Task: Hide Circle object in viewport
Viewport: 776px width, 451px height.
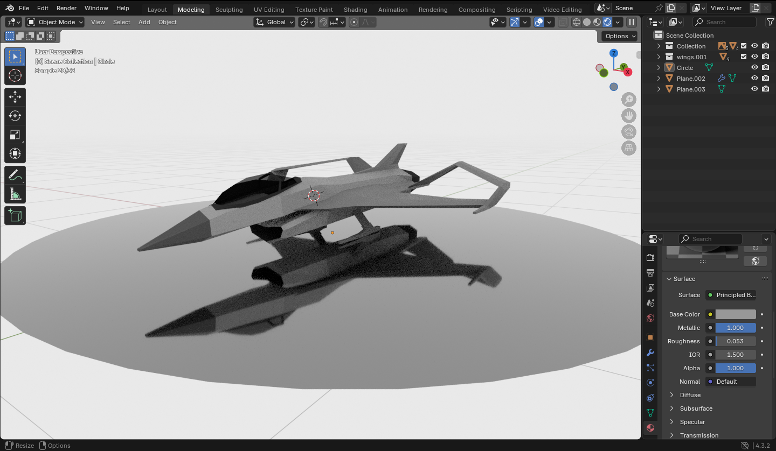Action: click(754, 68)
